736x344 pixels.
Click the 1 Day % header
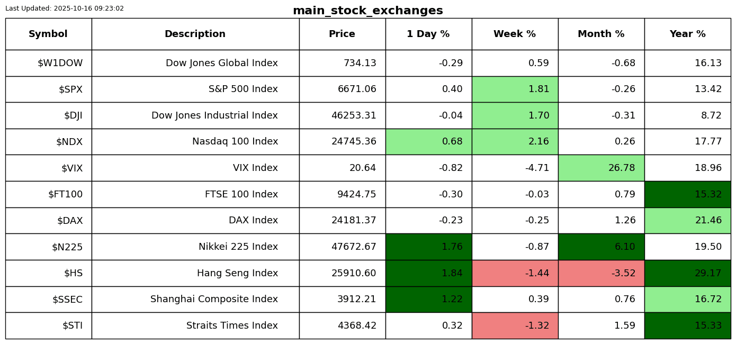428,34
